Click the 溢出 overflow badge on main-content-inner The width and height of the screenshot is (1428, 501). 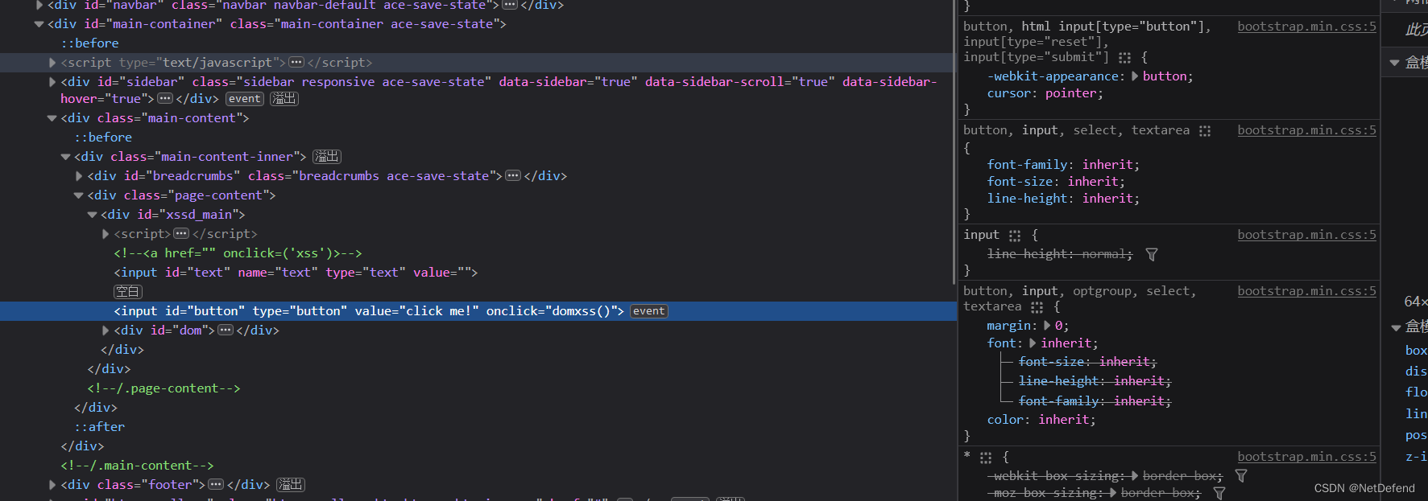point(327,157)
